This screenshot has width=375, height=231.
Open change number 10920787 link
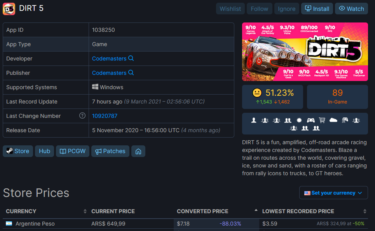[105, 116]
